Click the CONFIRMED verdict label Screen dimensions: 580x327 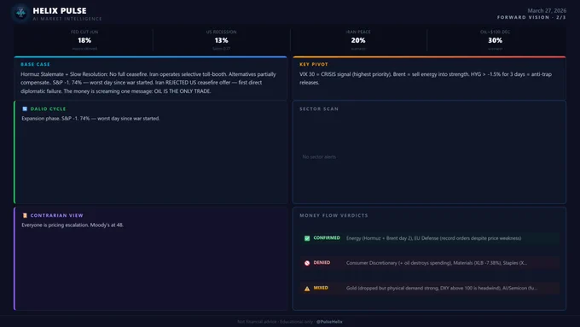(327, 237)
